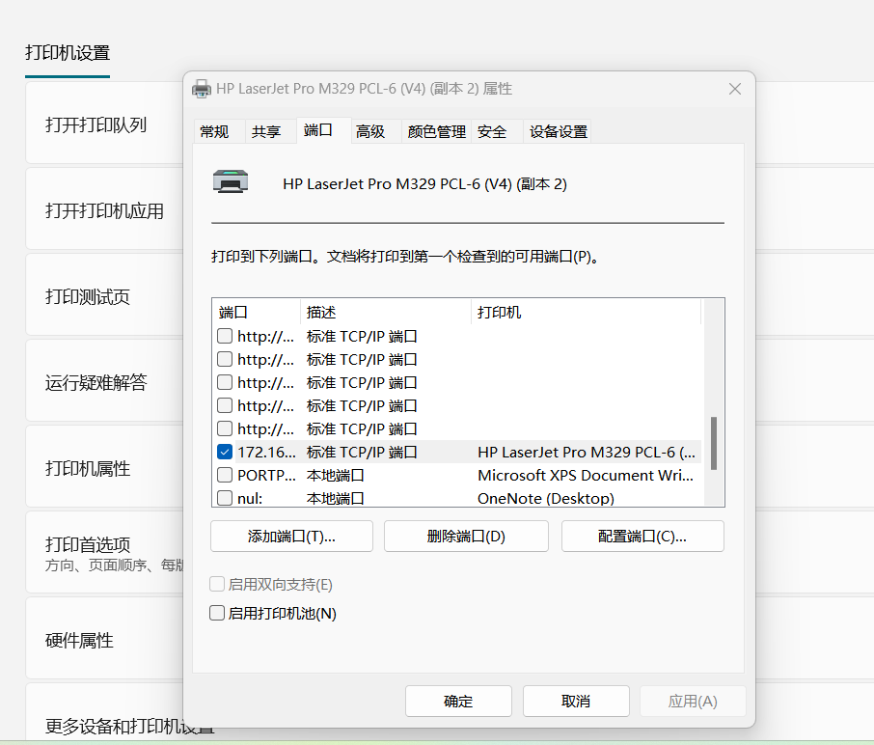Switch to the 高级 (Advanced) tab
Viewport: 874px width, 745px height.
coord(370,131)
